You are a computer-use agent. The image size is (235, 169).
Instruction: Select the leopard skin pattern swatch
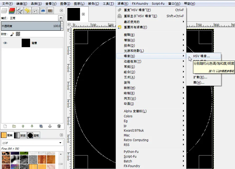[x=6, y=153]
